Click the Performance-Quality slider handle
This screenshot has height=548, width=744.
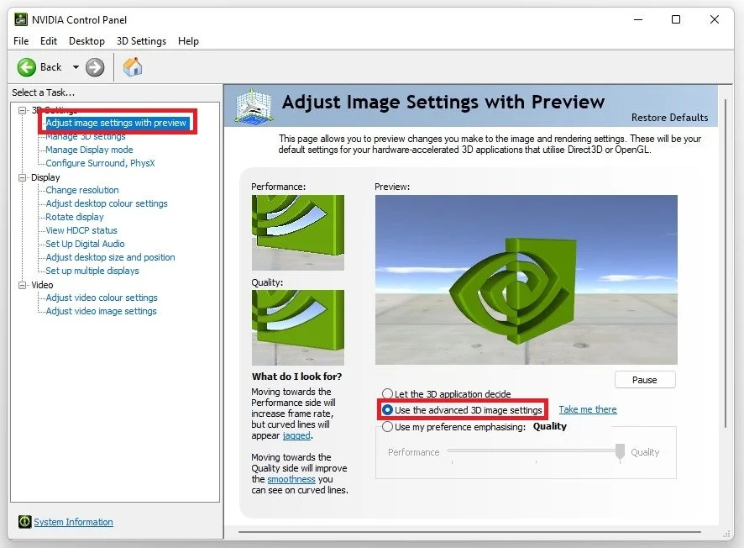(x=620, y=451)
